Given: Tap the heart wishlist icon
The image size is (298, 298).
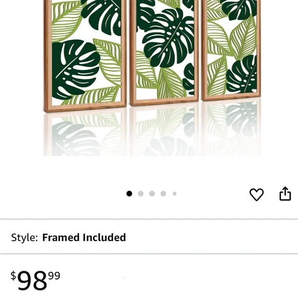Looking at the screenshot, I should pos(256,194).
